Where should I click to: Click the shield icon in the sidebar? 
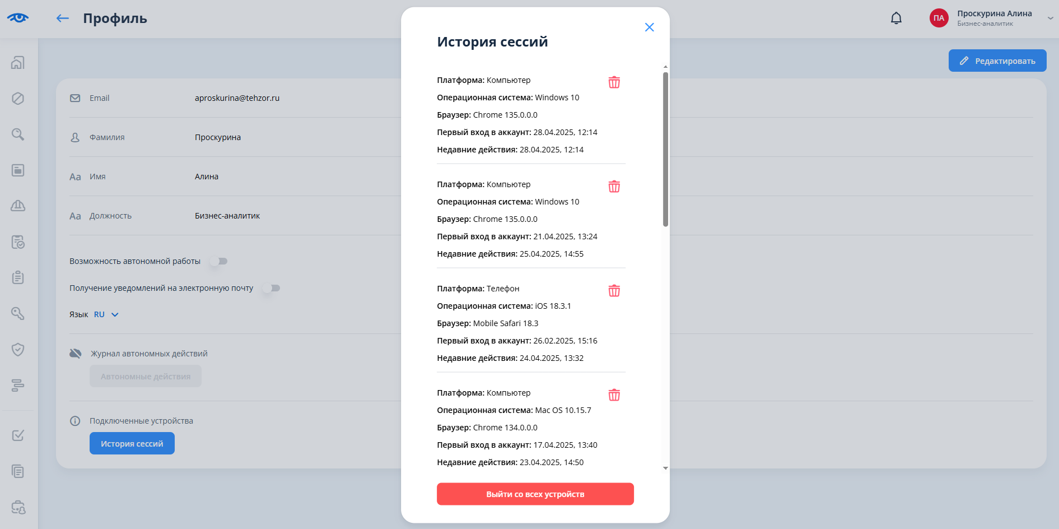click(18, 350)
